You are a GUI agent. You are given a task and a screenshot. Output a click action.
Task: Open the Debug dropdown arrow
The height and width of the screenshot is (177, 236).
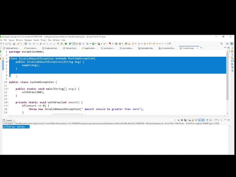90,44
